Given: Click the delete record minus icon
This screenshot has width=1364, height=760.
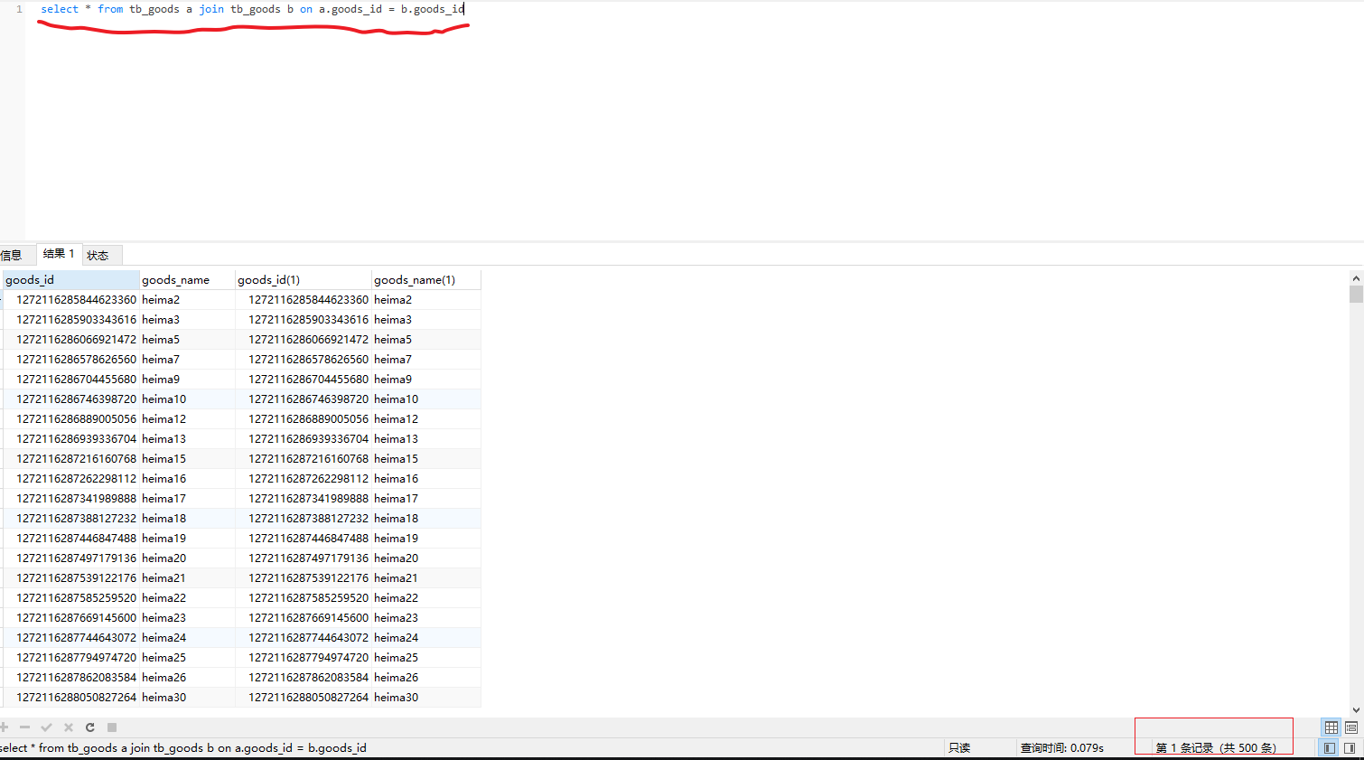Looking at the screenshot, I should (25, 727).
